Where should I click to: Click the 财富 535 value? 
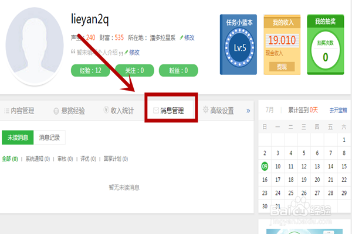point(119,37)
